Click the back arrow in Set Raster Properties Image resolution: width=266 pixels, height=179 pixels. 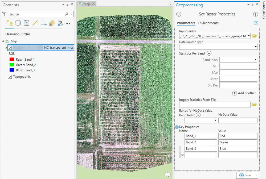tap(178, 14)
